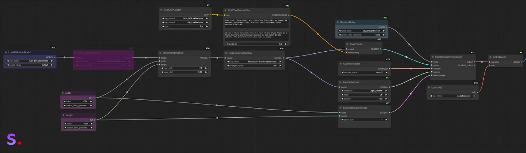526x153 pixels.
Task: Click the IMAGE output socket on VAE Decode
Action: pyautogui.click(x=521, y=62)
